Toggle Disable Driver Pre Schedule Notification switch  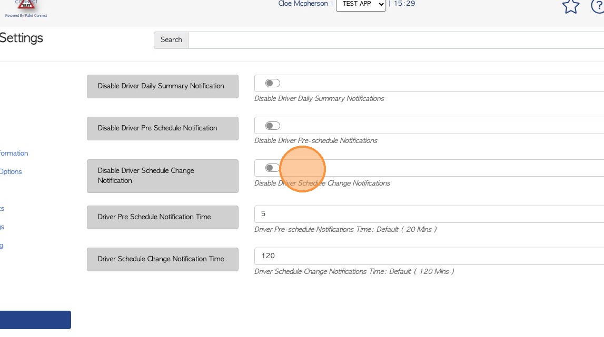pos(272,126)
